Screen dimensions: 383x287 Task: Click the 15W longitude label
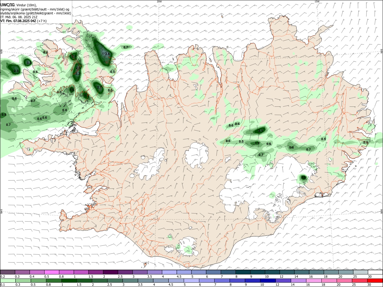[317, 1]
